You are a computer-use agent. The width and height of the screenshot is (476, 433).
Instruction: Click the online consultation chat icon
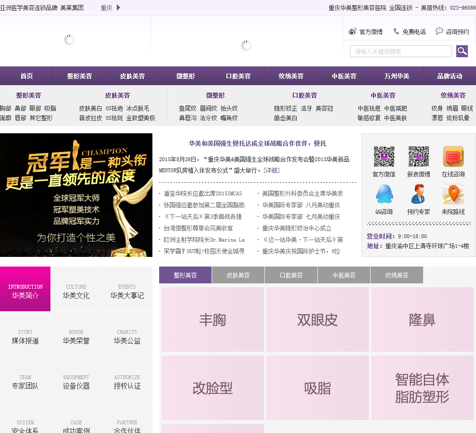tap(453, 157)
